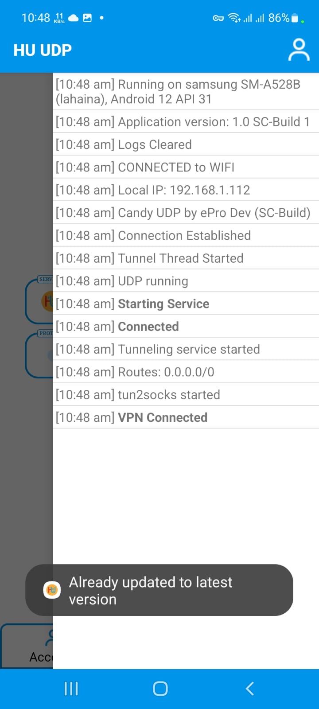Tap the 'Starting Service' log line
319x709 pixels.
(186, 304)
